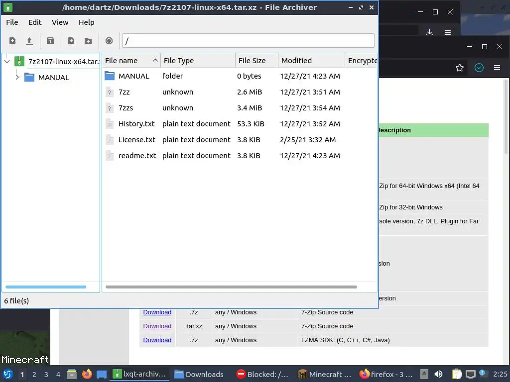Click the Stop operation toolbar icon
Viewport: 510px width, 382px height.
(109, 41)
